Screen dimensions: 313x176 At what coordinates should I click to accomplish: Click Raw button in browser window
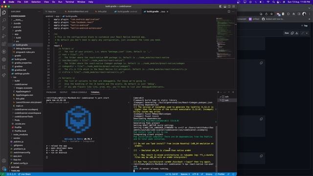tap(287, 33)
